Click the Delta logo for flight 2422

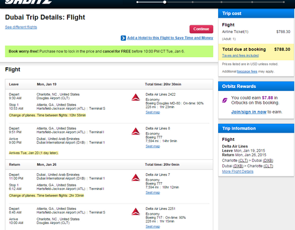tap(135, 97)
